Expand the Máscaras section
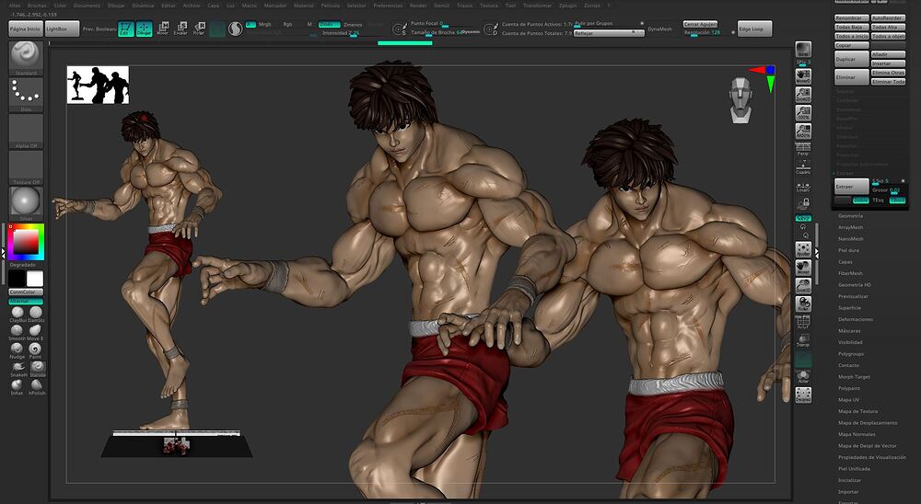 pos(849,331)
